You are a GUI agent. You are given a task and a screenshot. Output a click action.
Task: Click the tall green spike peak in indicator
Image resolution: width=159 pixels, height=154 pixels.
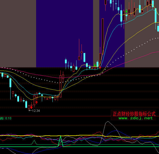click(60, 136)
